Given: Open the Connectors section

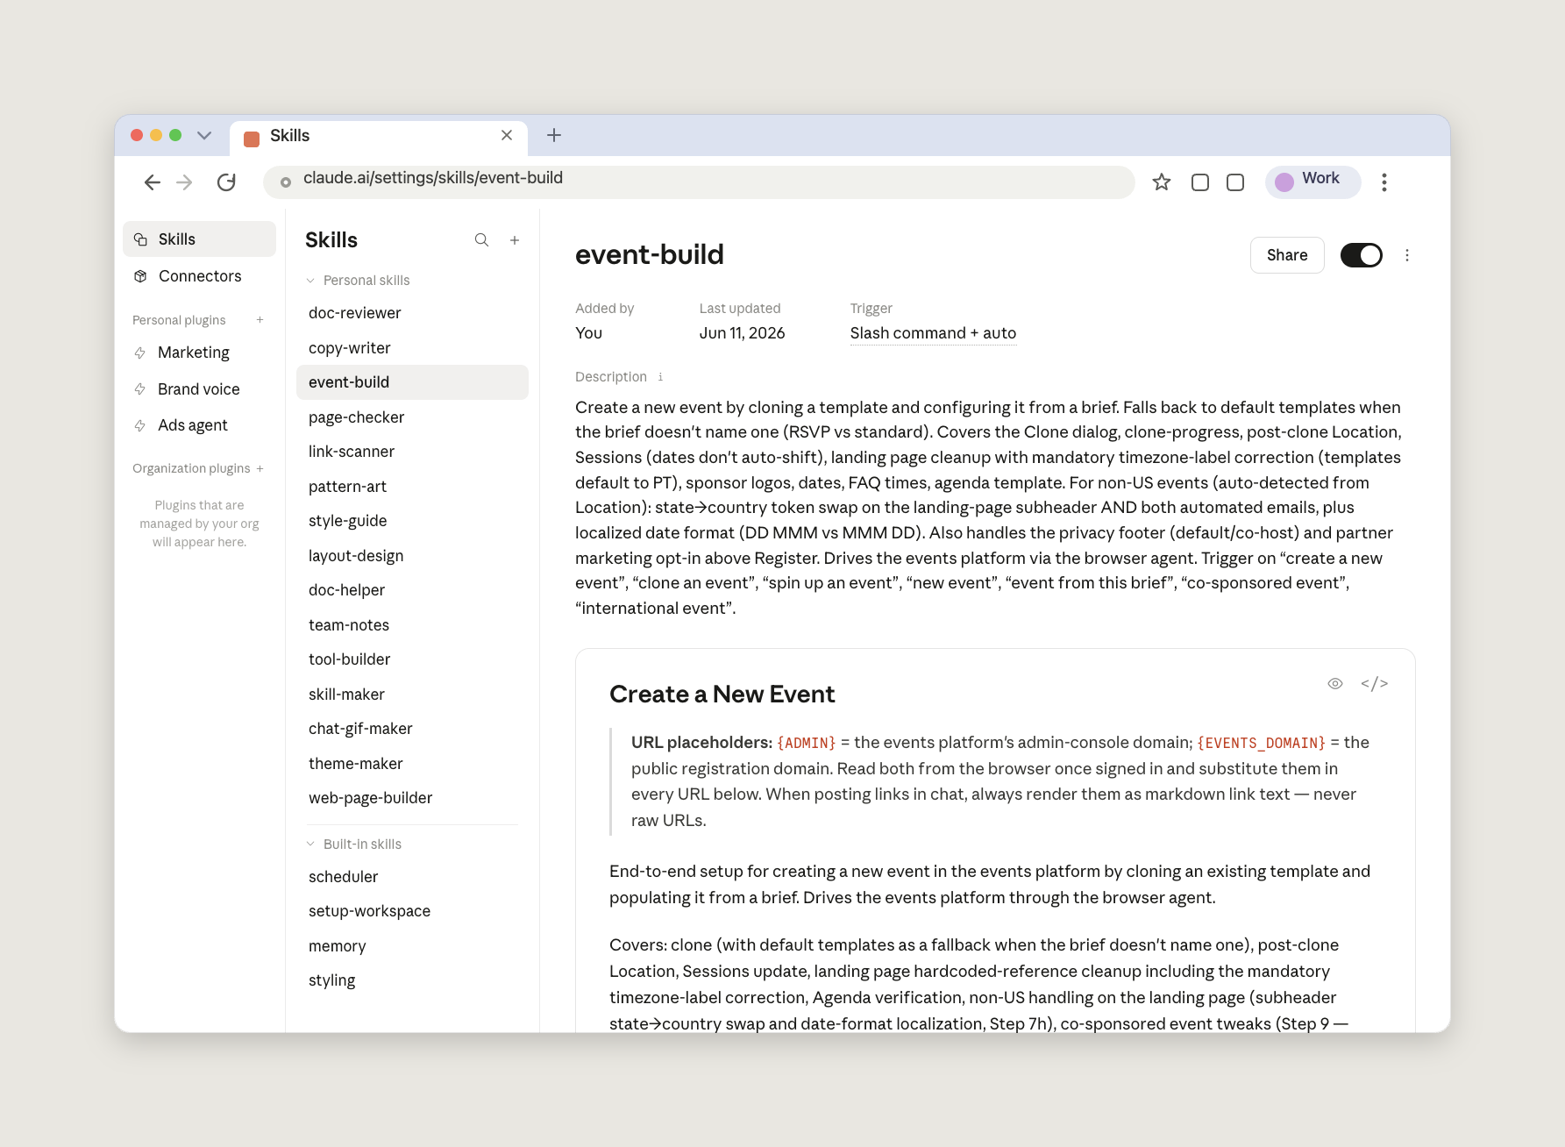Looking at the screenshot, I should [x=200, y=276].
